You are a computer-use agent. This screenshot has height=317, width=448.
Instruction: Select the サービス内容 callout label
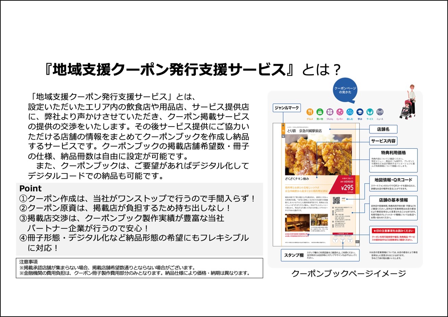(383, 141)
